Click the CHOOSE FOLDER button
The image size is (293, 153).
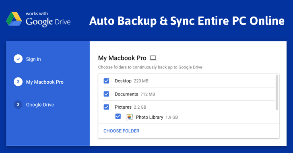(122, 131)
